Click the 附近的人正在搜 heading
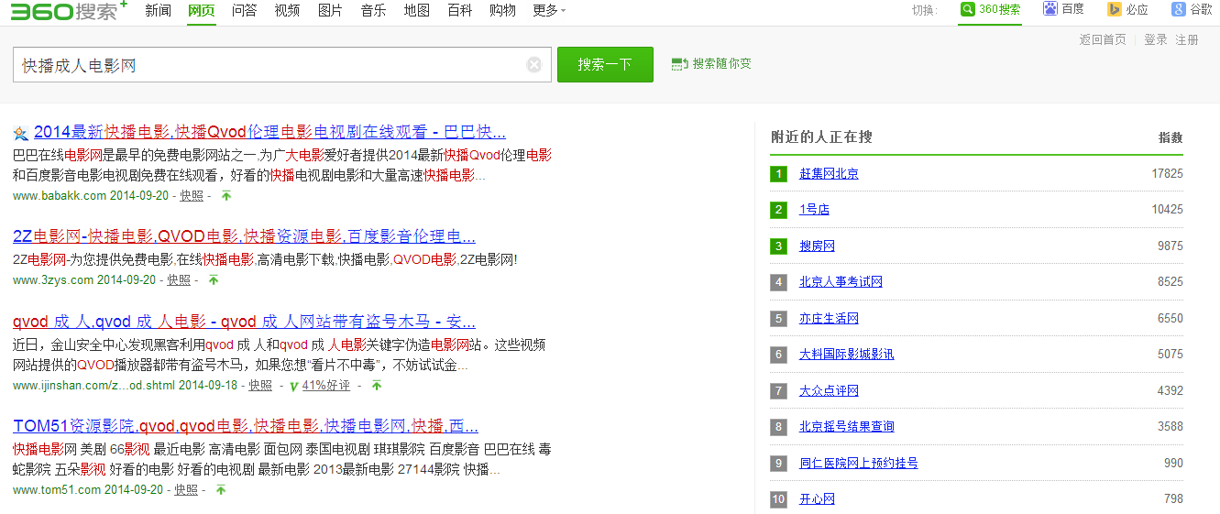 pyautogui.click(x=821, y=137)
